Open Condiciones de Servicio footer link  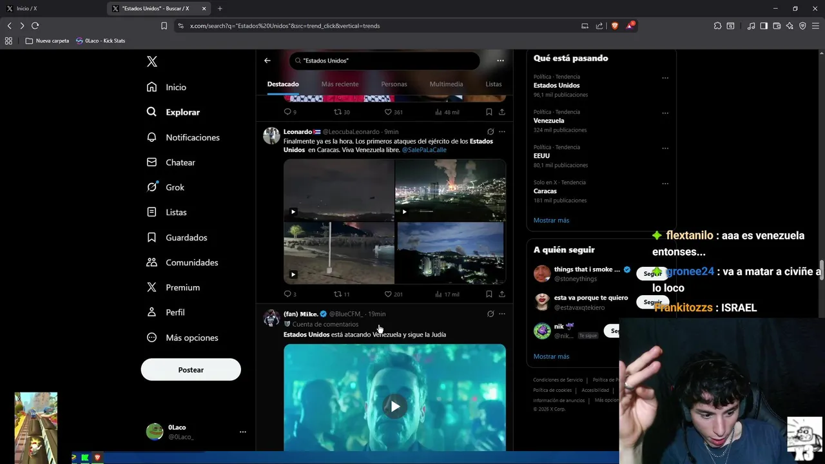(558, 380)
